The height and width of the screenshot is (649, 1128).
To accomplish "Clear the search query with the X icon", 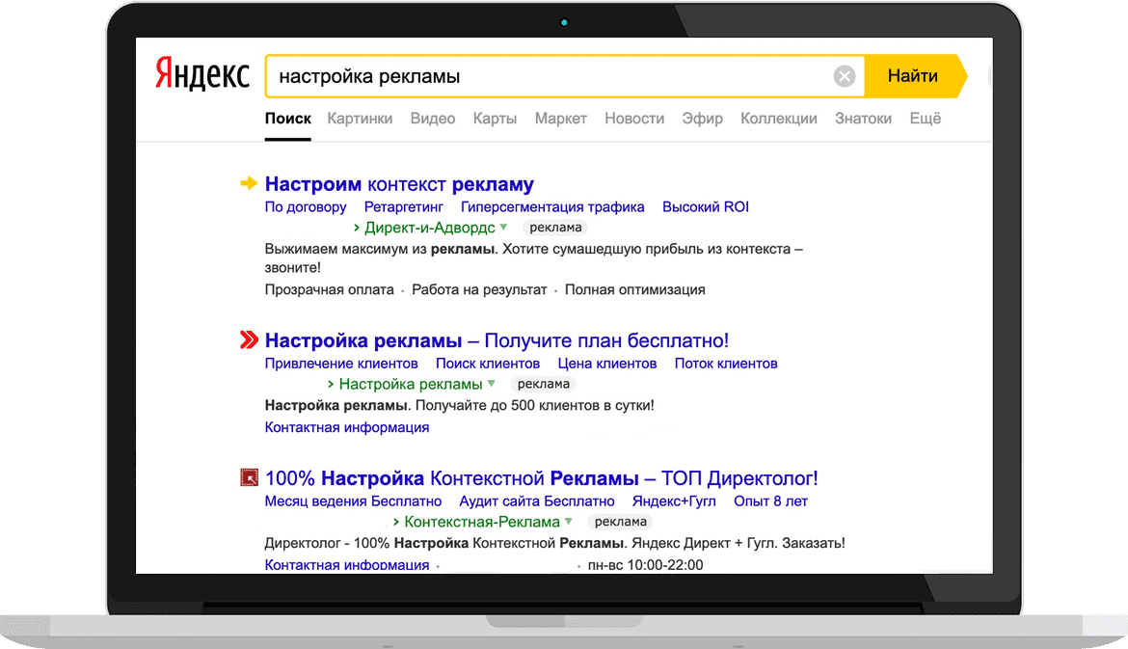I will (845, 75).
